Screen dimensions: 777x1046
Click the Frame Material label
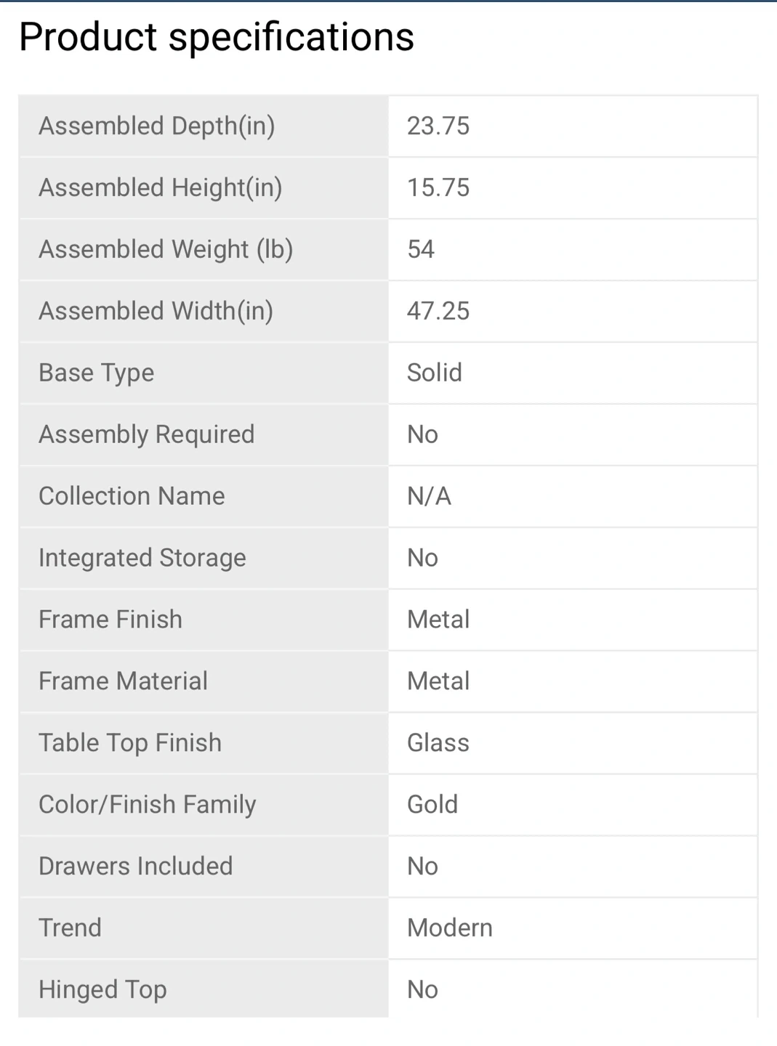pos(123,682)
